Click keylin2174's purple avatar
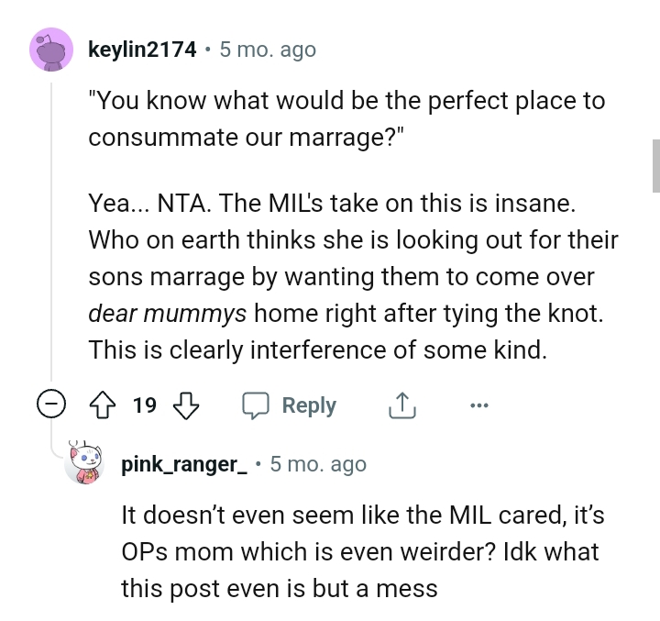Screen dimensions: 660x621 tap(52, 49)
